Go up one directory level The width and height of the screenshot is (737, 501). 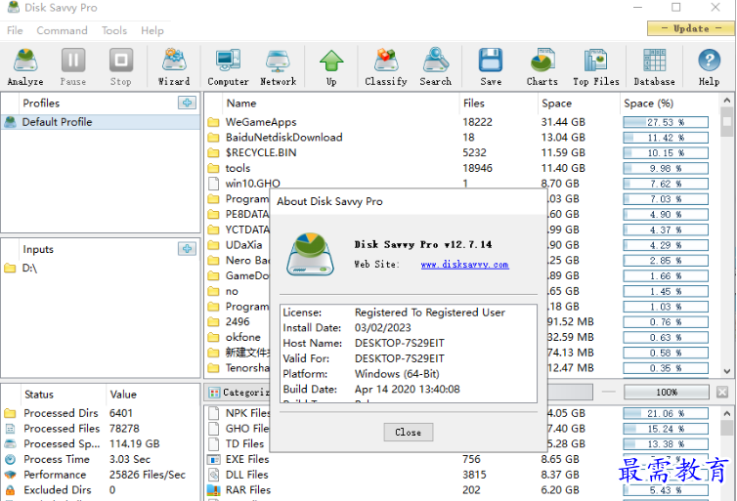pyautogui.click(x=331, y=66)
